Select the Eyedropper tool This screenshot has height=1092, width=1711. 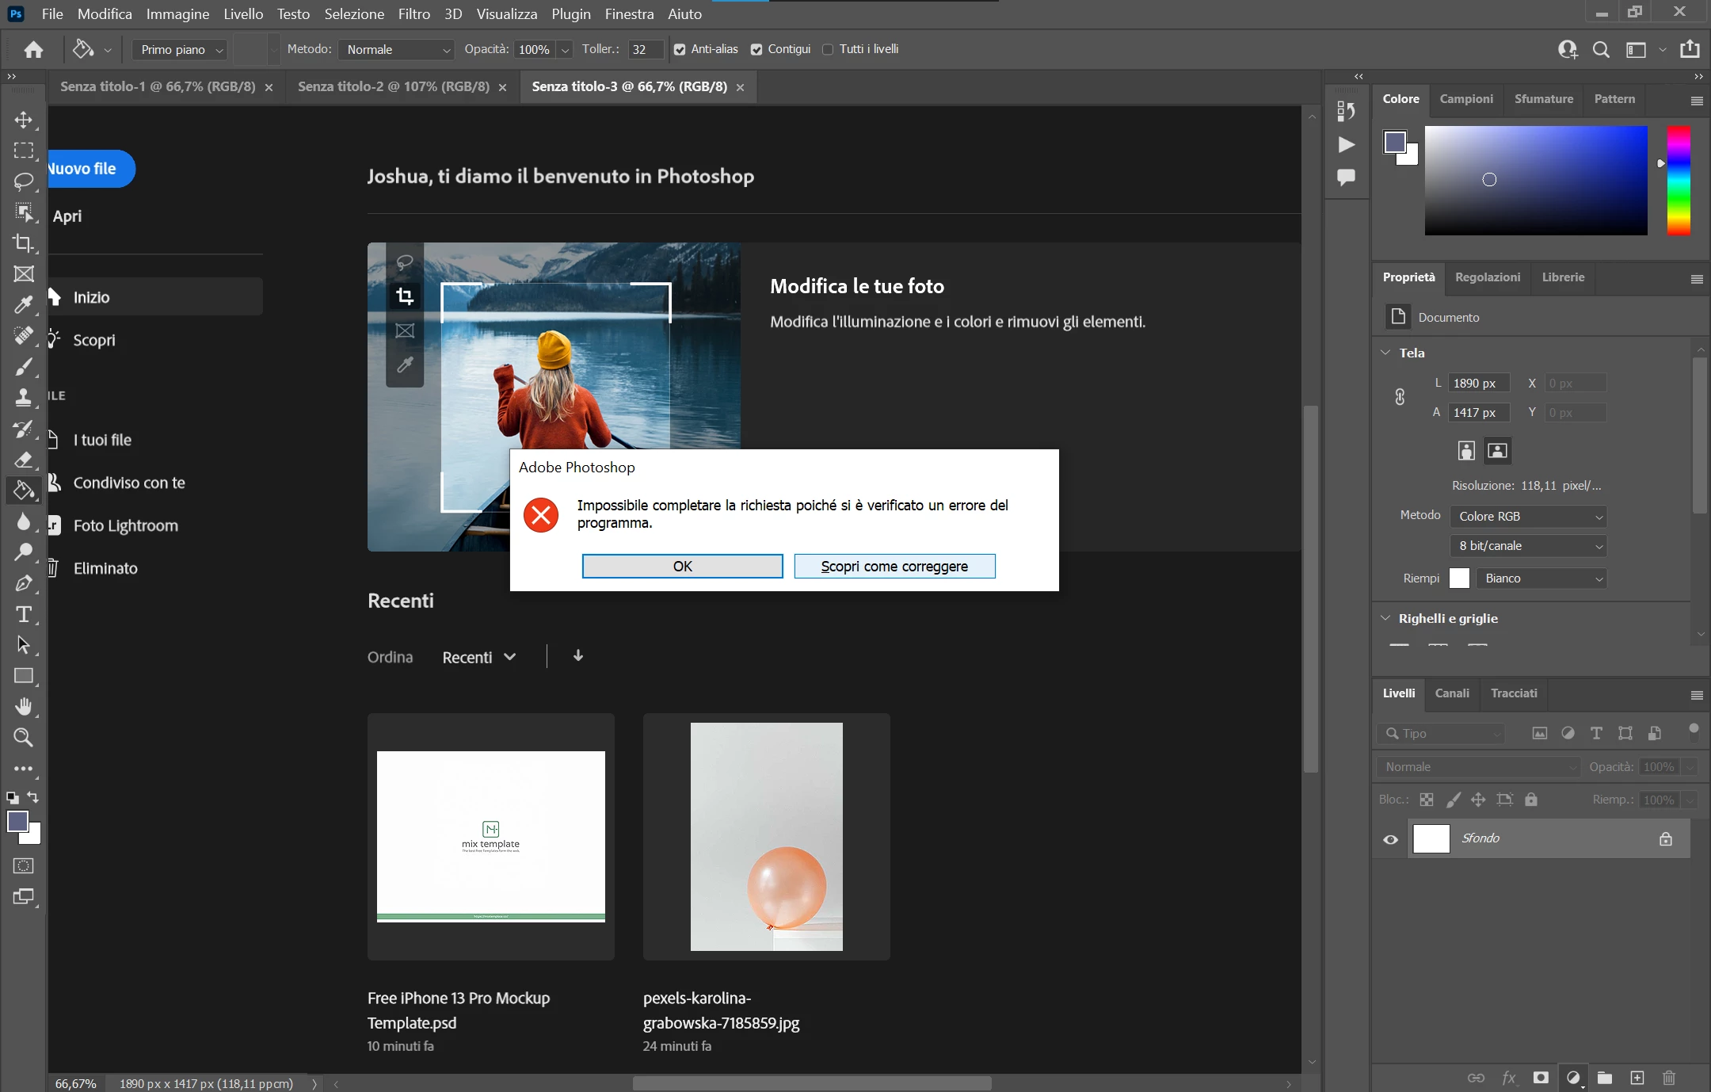24,304
